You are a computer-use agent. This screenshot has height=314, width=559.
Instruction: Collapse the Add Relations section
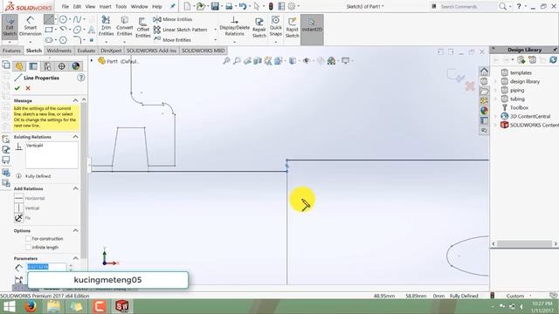(x=76, y=188)
